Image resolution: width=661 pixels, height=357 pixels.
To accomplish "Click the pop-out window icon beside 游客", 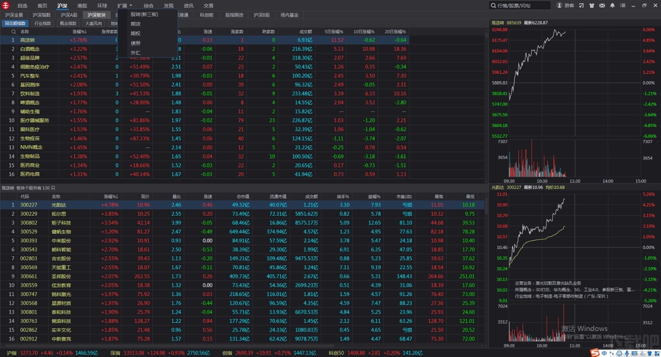I will (x=581, y=5).
